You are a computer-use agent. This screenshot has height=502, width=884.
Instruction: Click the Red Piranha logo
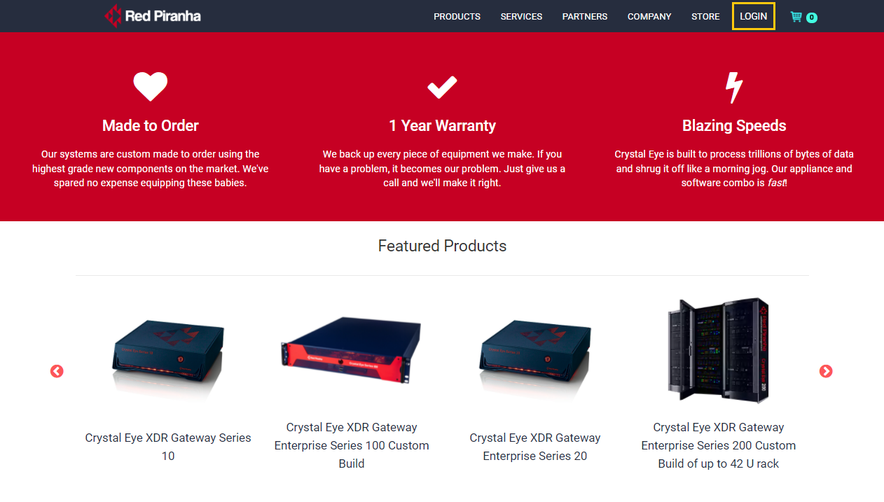point(153,15)
